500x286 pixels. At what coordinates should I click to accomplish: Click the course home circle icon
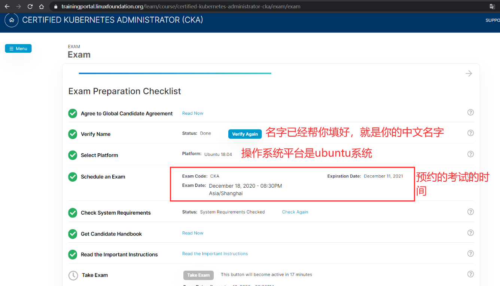coord(12,20)
